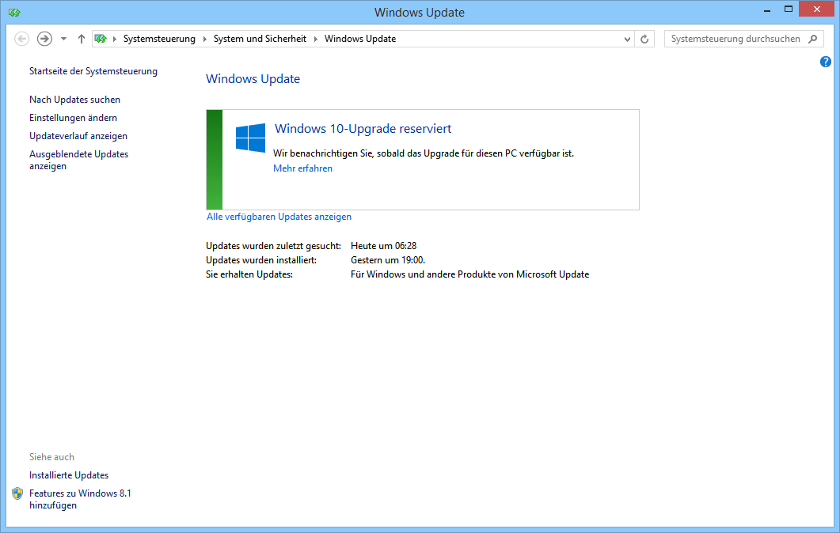840x533 pixels.
Task: Click the Windows Update icon in address bar
Action: tap(101, 39)
